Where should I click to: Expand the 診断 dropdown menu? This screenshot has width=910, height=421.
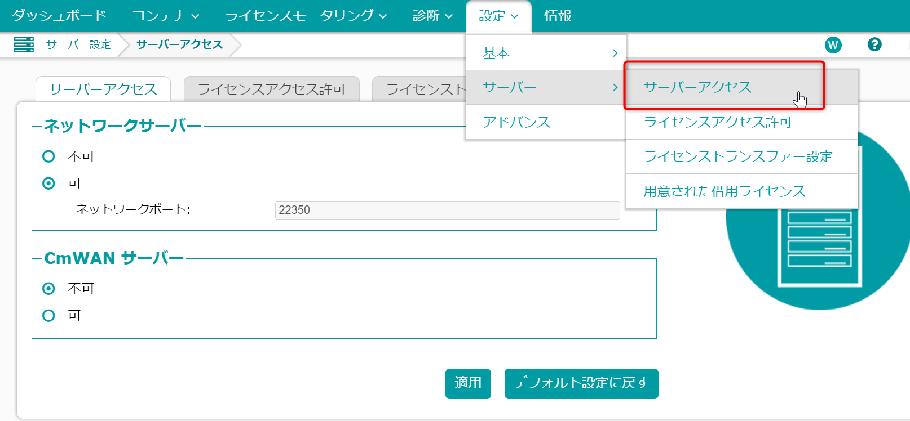click(x=432, y=16)
